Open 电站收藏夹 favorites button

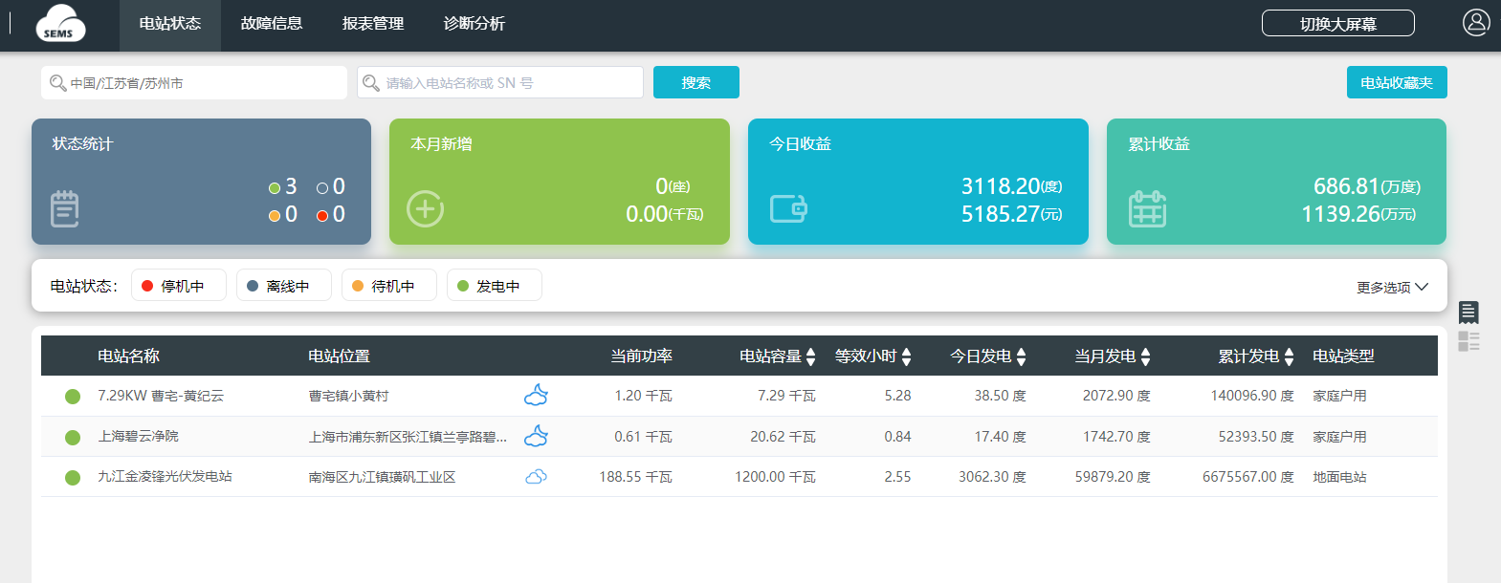(x=1396, y=83)
